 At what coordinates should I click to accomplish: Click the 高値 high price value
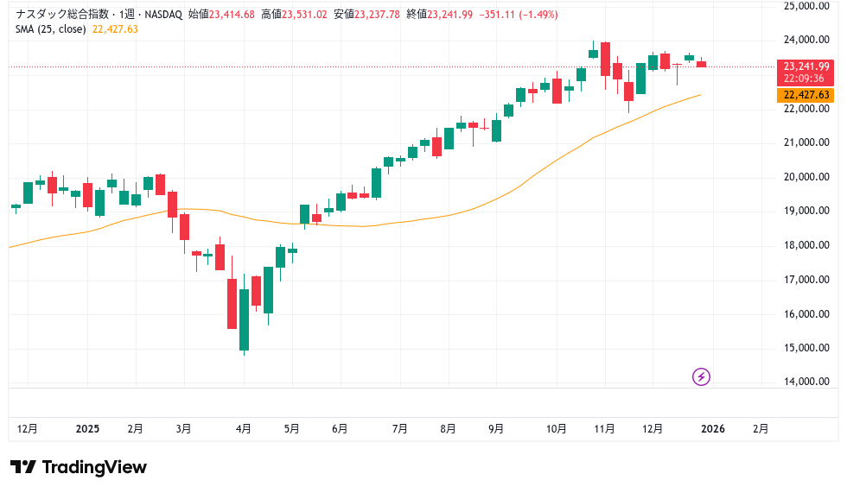309,15
